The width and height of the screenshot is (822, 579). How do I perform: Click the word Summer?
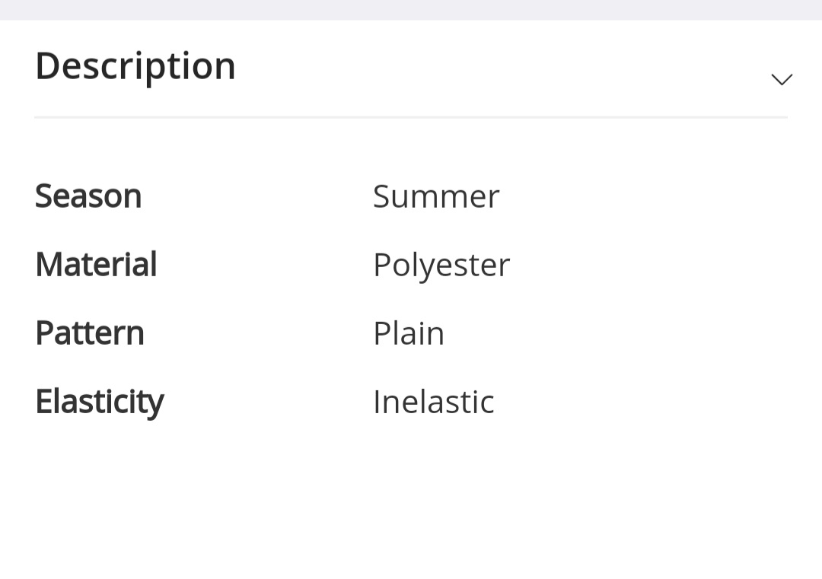click(x=436, y=196)
